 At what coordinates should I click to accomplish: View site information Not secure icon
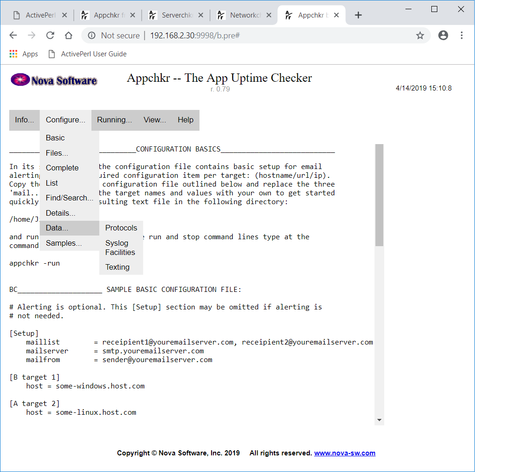coord(91,35)
